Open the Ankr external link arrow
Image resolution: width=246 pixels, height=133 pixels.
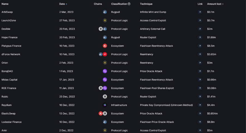[200, 130]
